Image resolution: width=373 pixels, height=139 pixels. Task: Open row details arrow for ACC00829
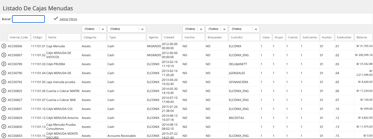point(4,118)
